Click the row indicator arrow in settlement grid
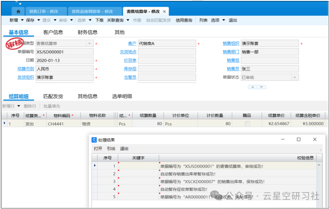Screen dimensions: 330x209 click(x=4, y=123)
